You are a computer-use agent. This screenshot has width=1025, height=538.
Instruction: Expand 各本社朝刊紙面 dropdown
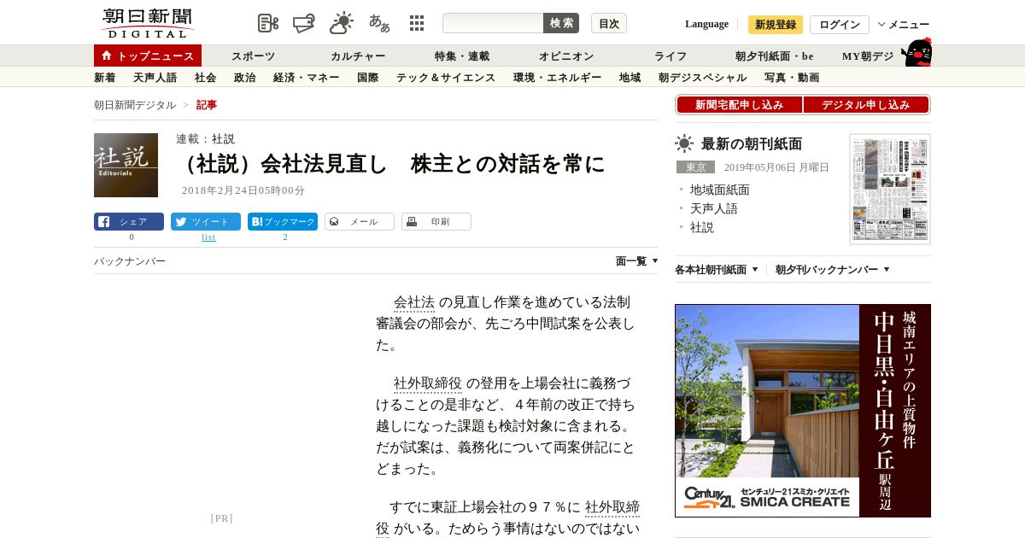(x=717, y=270)
